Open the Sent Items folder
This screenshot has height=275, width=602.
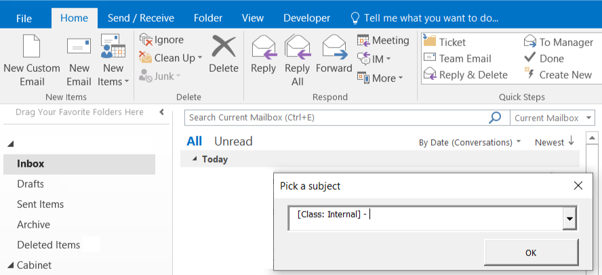[40, 205]
